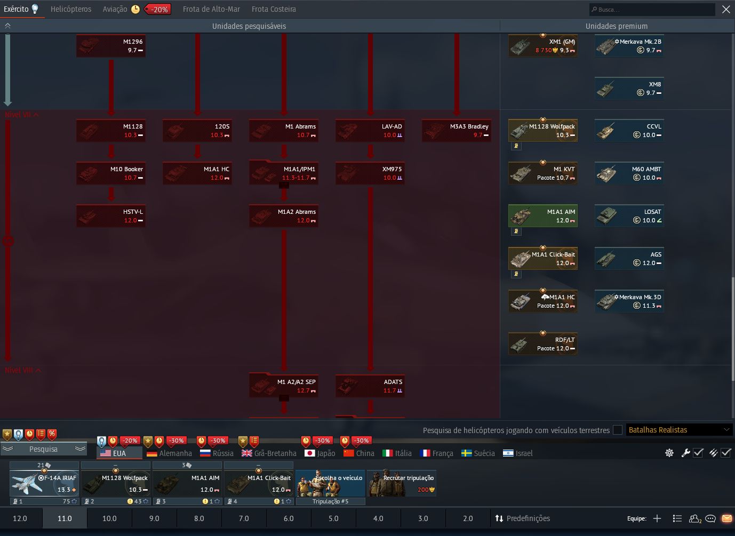Toggle the checkbox beside the wrench icon
Screen dimensions: 735x536
pyautogui.click(x=698, y=453)
